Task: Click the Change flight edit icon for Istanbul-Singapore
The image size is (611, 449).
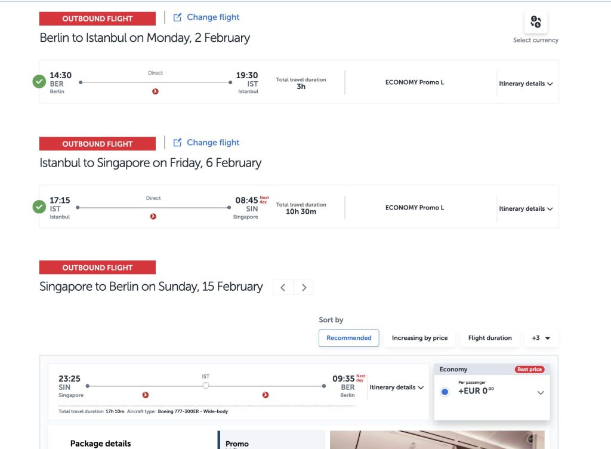Action: [x=177, y=142]
